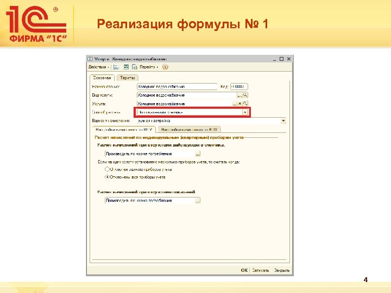Click the tree-list toolbar icon after Действия
This screenshot has height=293, width=391.
click(x=116, y=67)
